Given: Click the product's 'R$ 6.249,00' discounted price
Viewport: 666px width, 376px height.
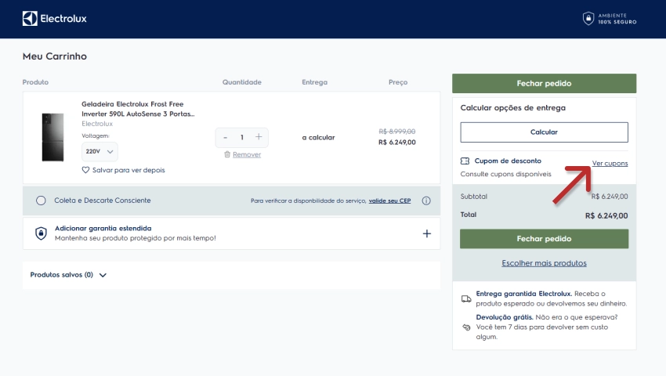Looking at the screenshot, I should [397, 143].
